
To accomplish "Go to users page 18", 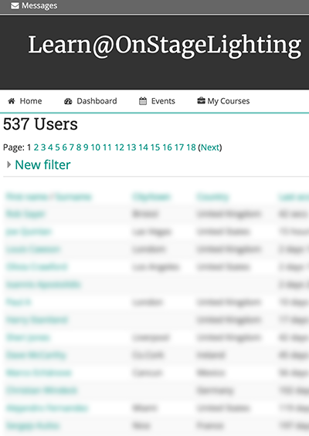I will point(192,147).
